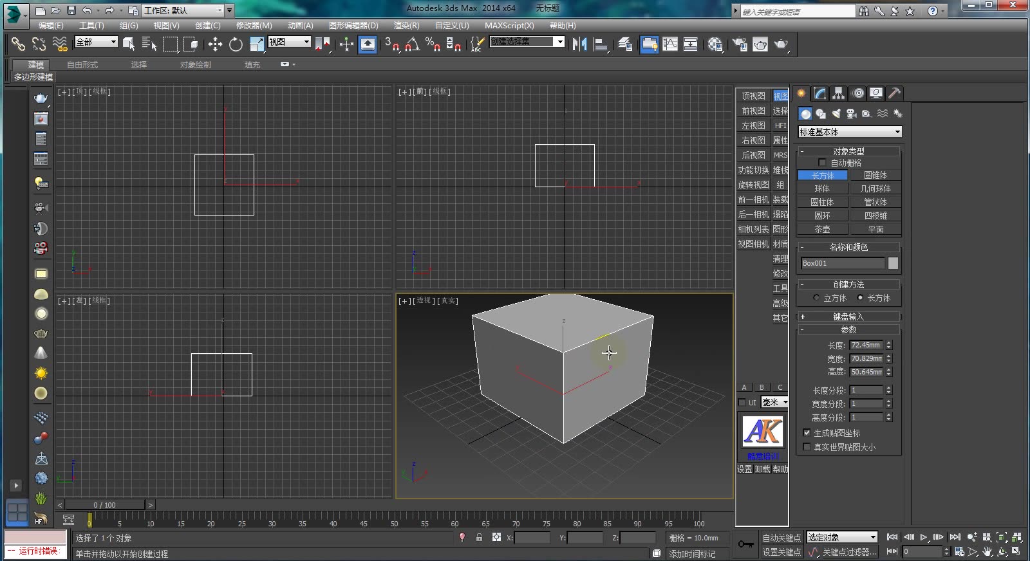This screenshot has height=561, width=1030.
Task: Click the object color swatch beside Box001
Action: point(893,263)
